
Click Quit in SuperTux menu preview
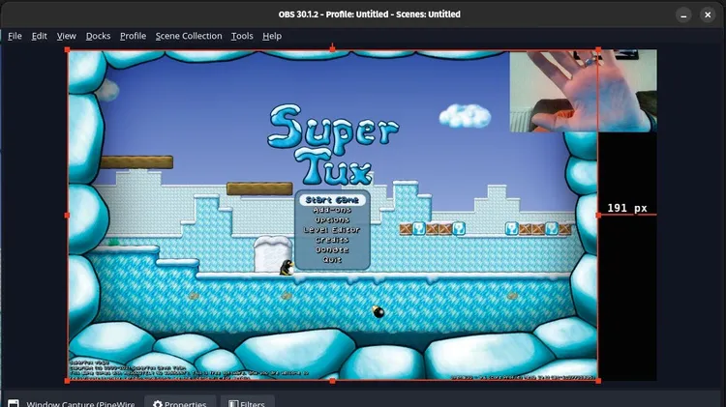[x=332, y=260]
